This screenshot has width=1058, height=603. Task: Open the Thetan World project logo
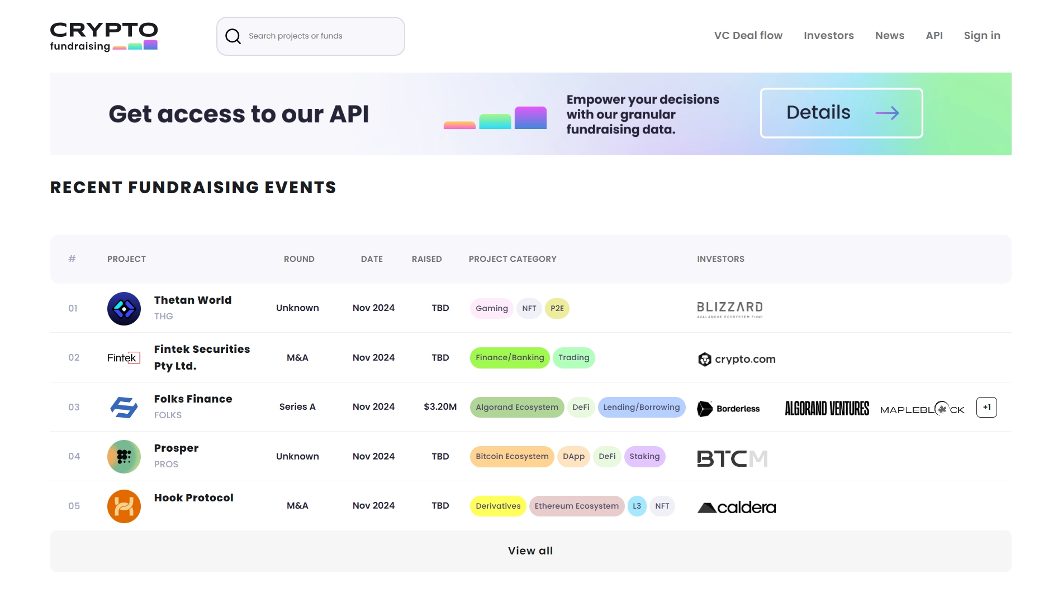click(124, 309)
